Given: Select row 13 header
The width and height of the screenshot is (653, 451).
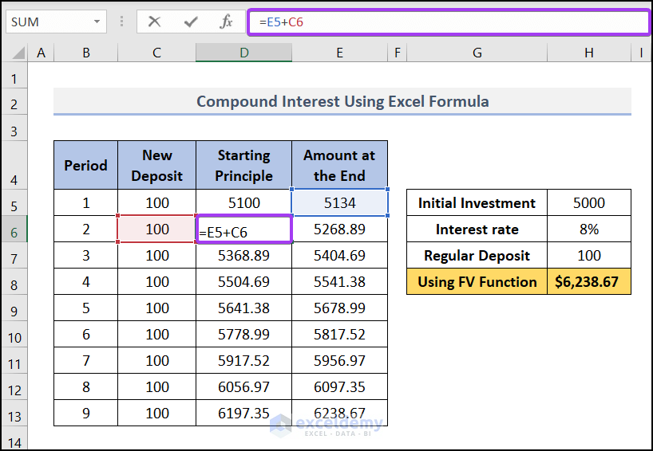Looking at the screenshot, I should click(14, 414).
